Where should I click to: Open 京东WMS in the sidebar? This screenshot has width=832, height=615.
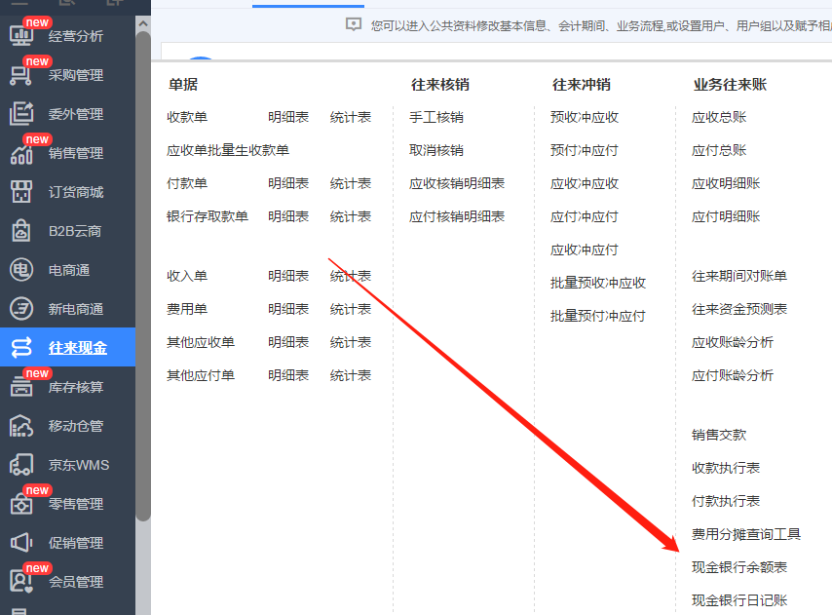(79, 465)
